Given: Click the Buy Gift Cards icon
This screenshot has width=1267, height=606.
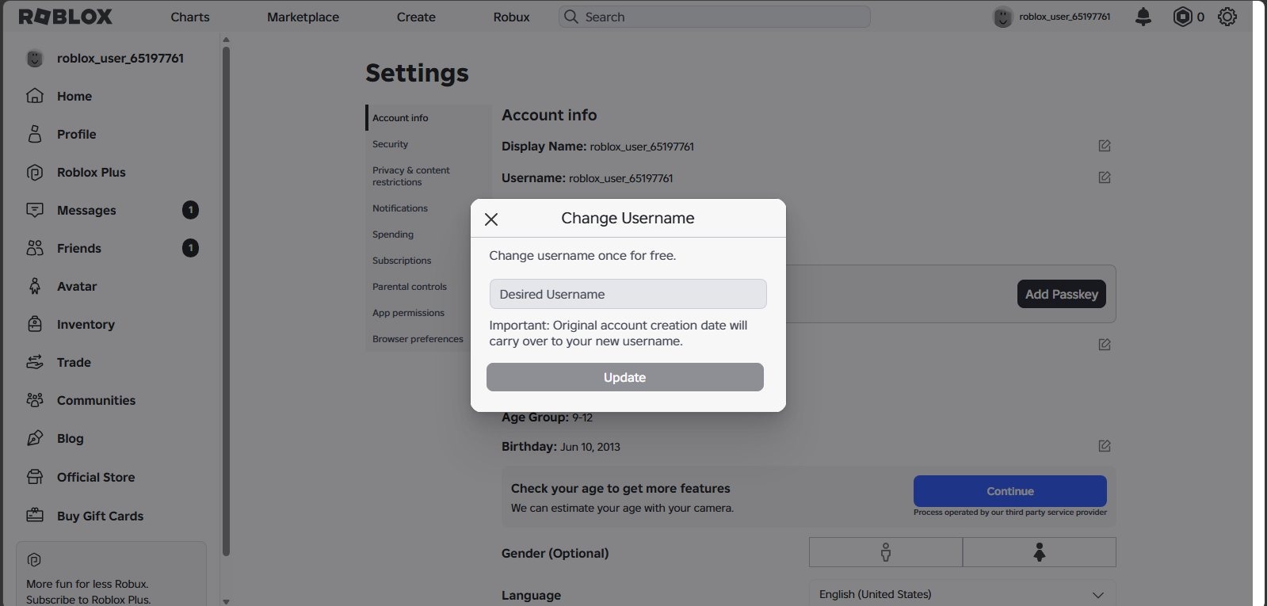Looking at the screenshot, I should click(35, 516).
